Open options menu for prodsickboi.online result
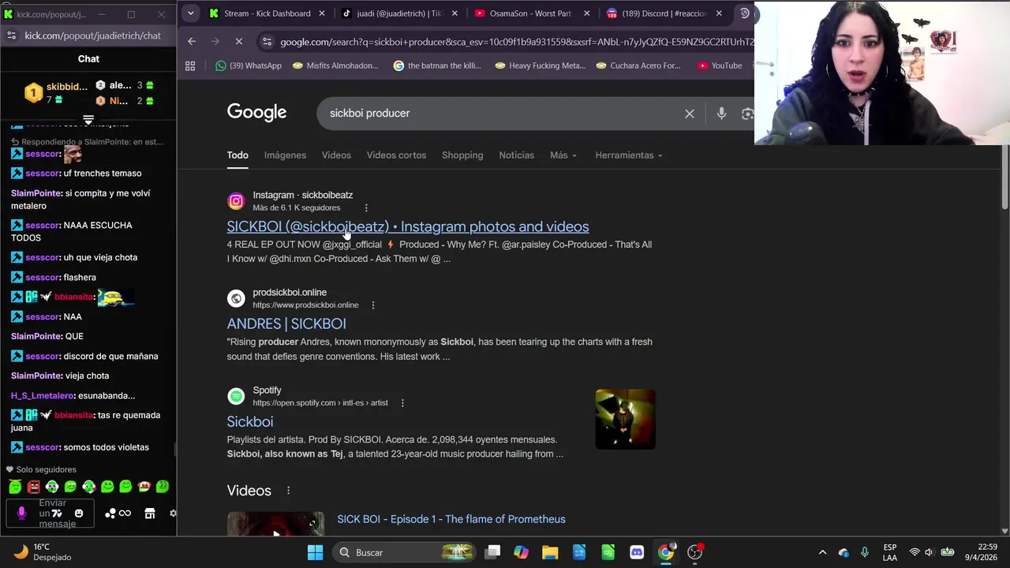 tap(373, 305)
